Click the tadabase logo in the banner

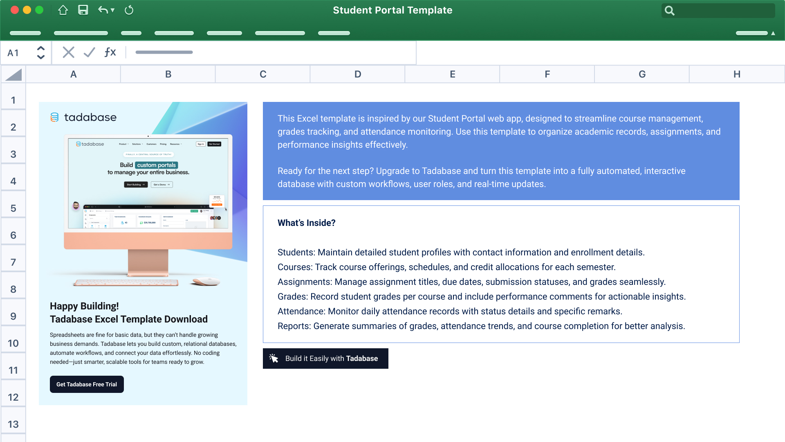click(83, 117)
